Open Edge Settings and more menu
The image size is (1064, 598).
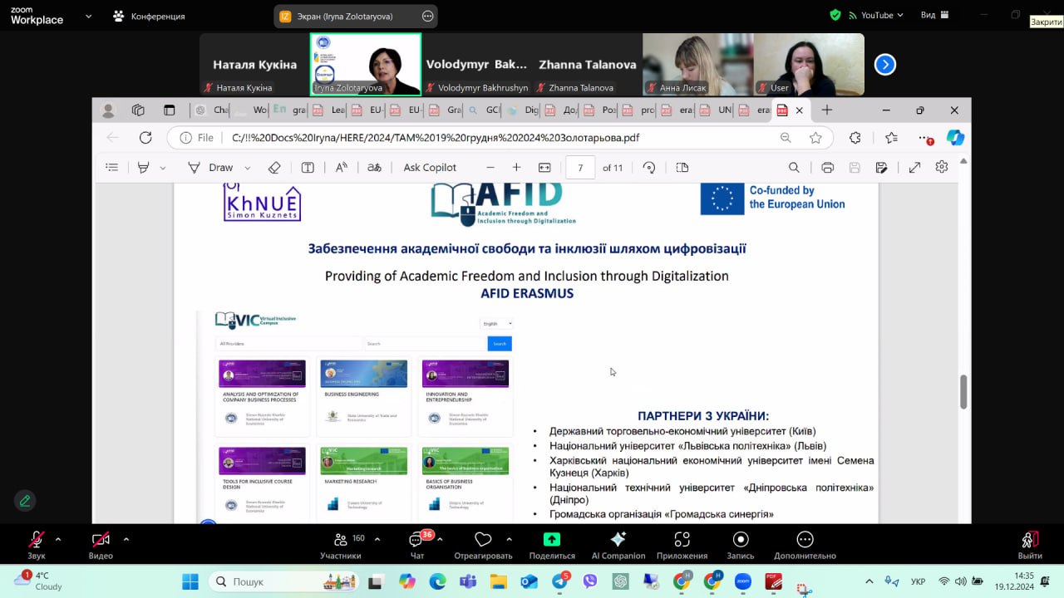(924, 138)
